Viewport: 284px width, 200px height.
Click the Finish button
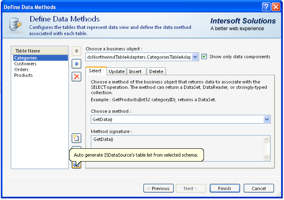(x=224, y=188)
